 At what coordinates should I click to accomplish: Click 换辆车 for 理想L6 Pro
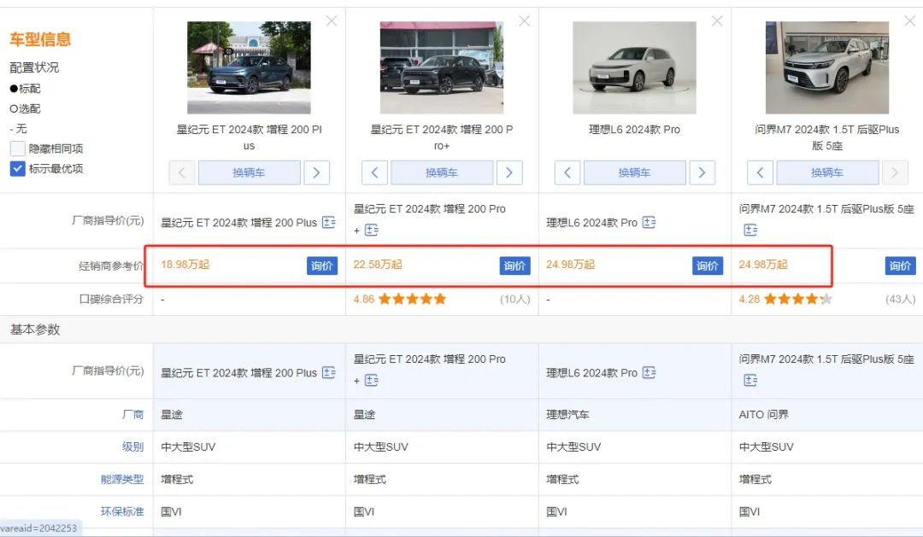pyautogui.click(x=634, y=172)
